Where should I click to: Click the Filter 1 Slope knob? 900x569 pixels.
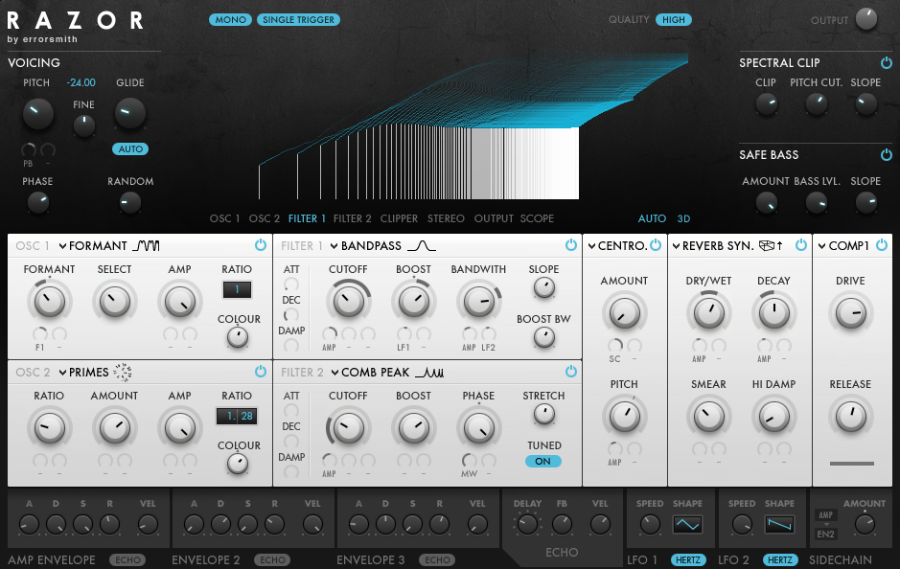click(543, 287)
